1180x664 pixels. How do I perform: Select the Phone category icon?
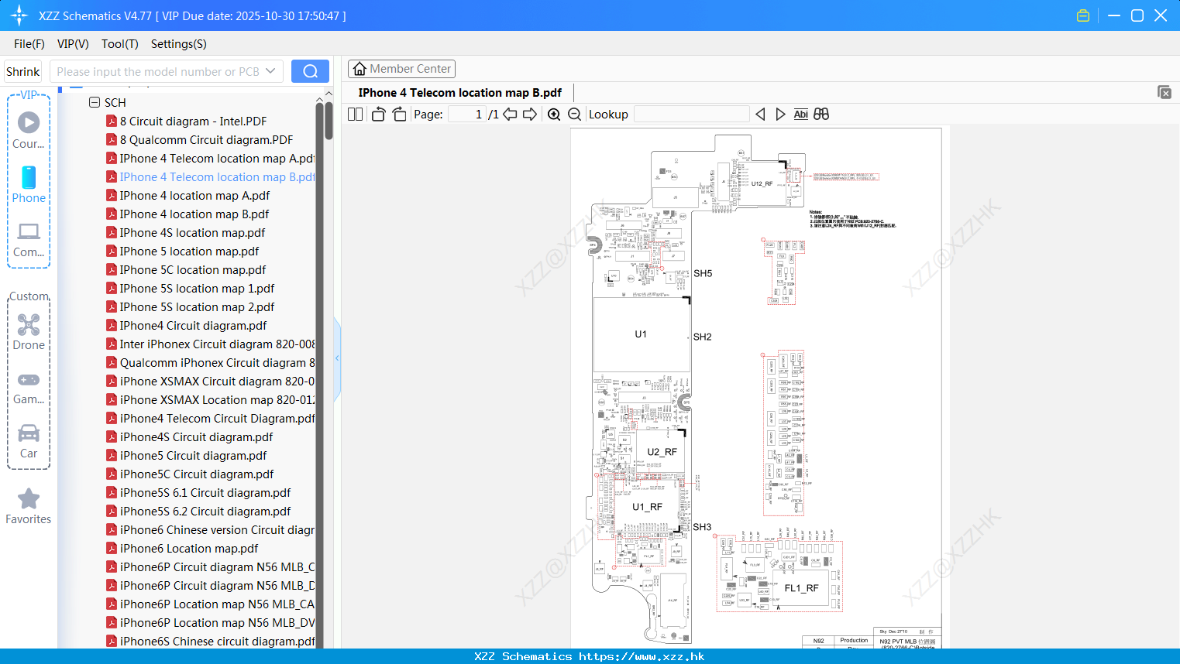coord(29,185)
